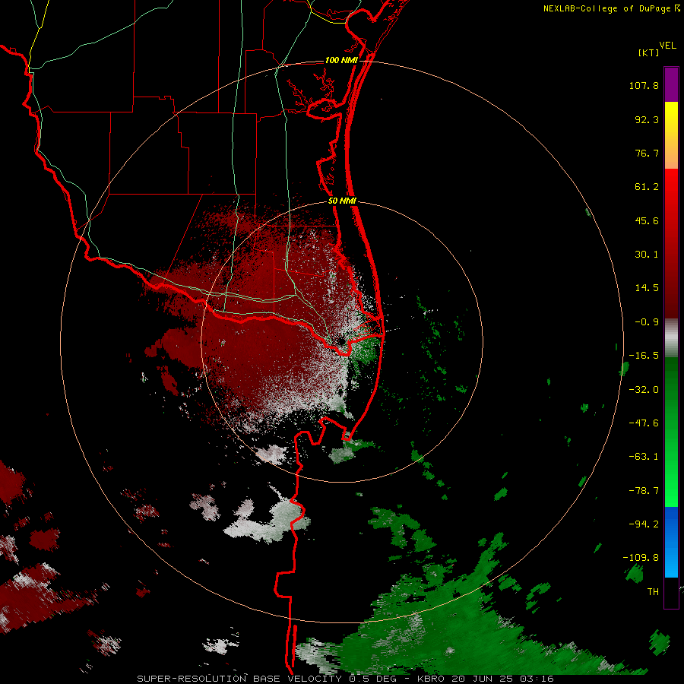Screen dimensions: 684x684
Task: Click the -0.9 velocity scale value
Action: (x=647, y=322)
